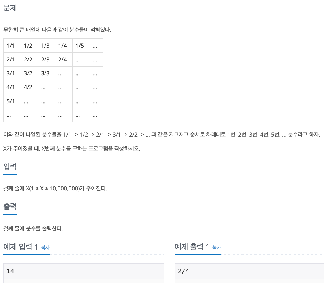
Task: Select the 문제 section heading
Action: point(9,8)
